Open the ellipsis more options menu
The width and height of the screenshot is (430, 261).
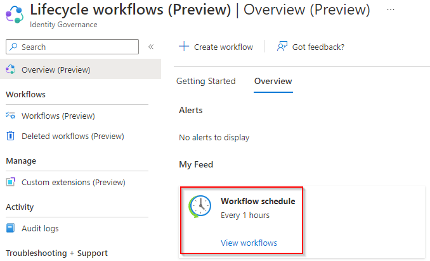click(390, 10)
